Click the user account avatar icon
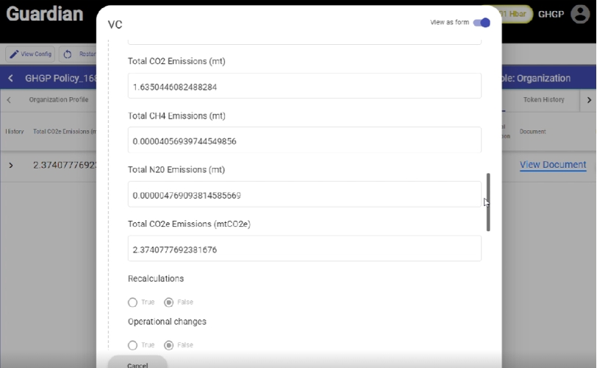The image size is (597, 368). [x=580, y=15]
